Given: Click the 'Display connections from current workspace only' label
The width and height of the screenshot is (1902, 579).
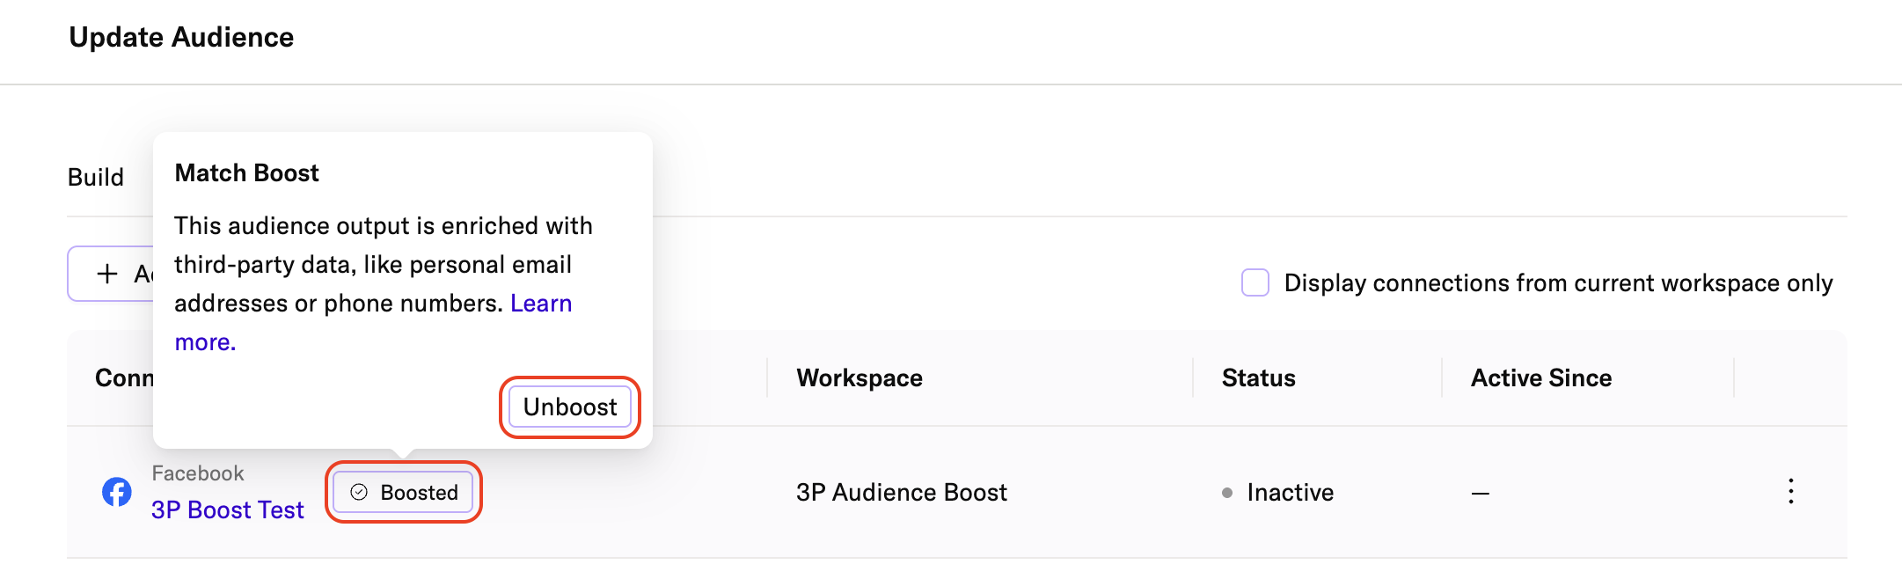Looking at the screenshot, I should [1558, 283].
